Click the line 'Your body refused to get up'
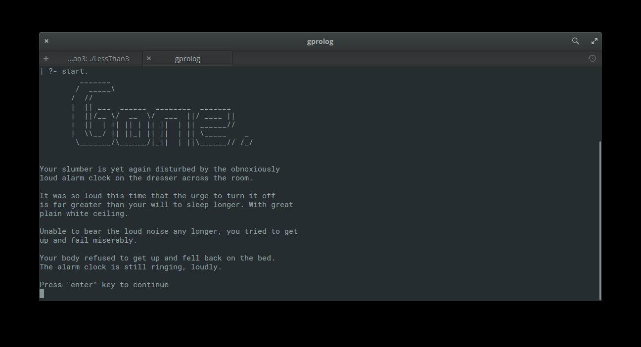 pos(157,258)
